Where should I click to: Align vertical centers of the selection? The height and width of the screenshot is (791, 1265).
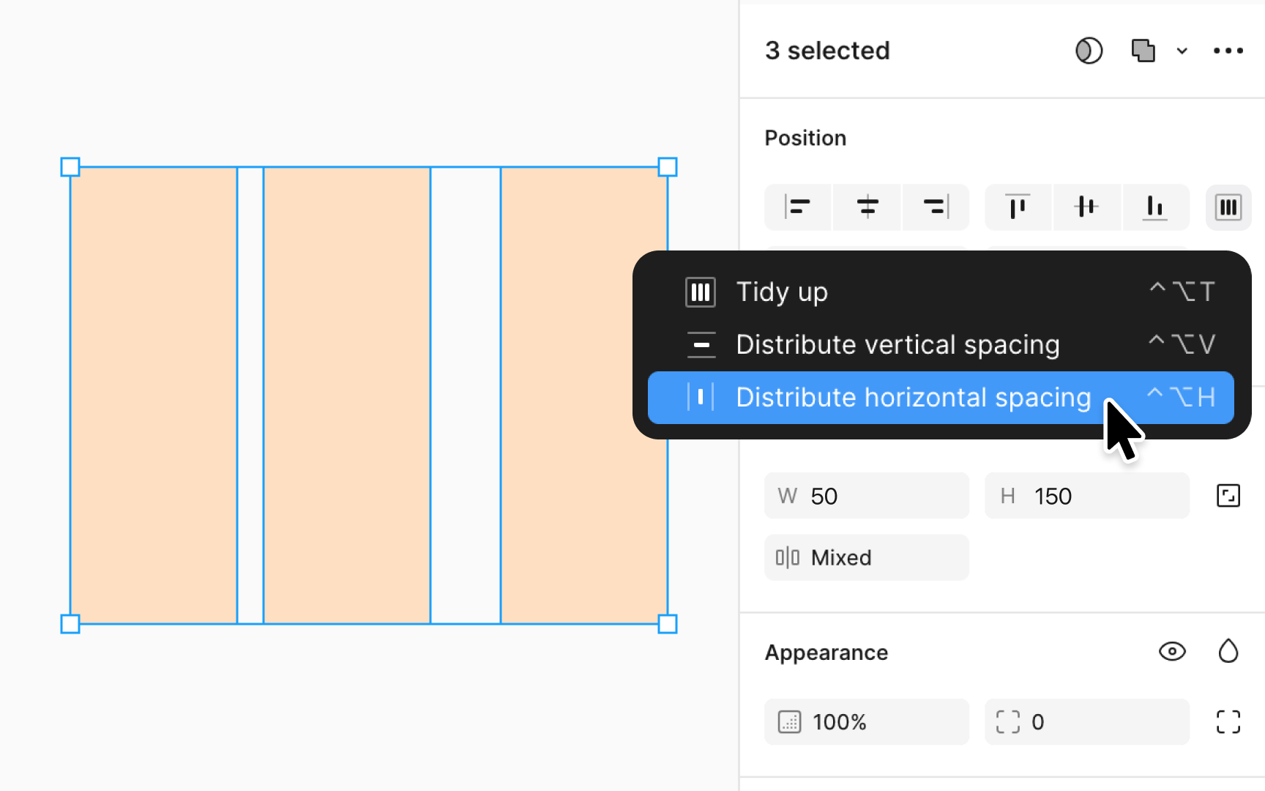[x=1086, y=207]
